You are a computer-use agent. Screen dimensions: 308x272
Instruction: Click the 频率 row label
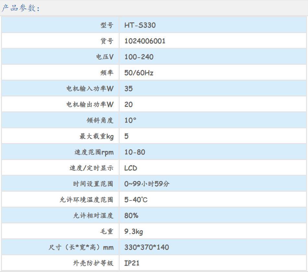pos(107,73)
